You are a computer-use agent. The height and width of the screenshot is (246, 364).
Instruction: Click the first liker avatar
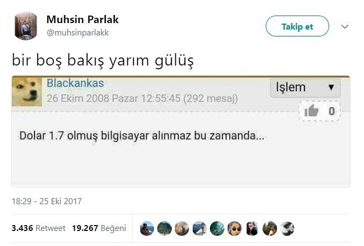tap(147, 228)
